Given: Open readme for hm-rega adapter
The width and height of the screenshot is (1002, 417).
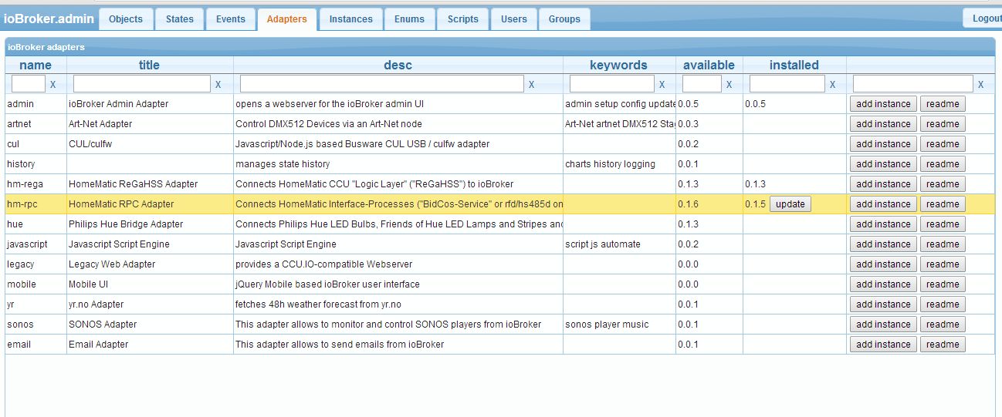Looking at the screenshot, I should point(943,184).
